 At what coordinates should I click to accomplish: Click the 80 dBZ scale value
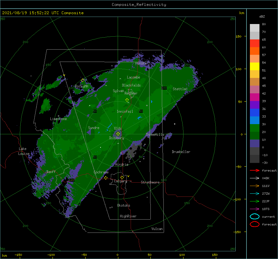coord(264,24)
